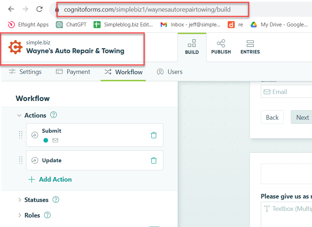Open the Settings tab

(25, 72)
